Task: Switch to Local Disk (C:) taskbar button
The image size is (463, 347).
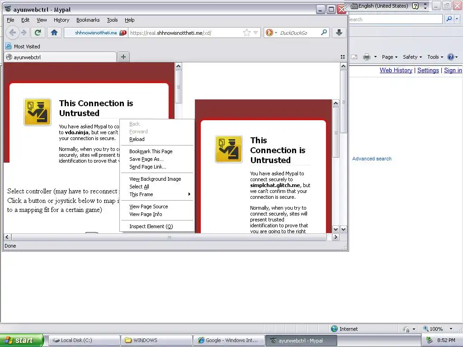Action: click(x=84, y=340)
